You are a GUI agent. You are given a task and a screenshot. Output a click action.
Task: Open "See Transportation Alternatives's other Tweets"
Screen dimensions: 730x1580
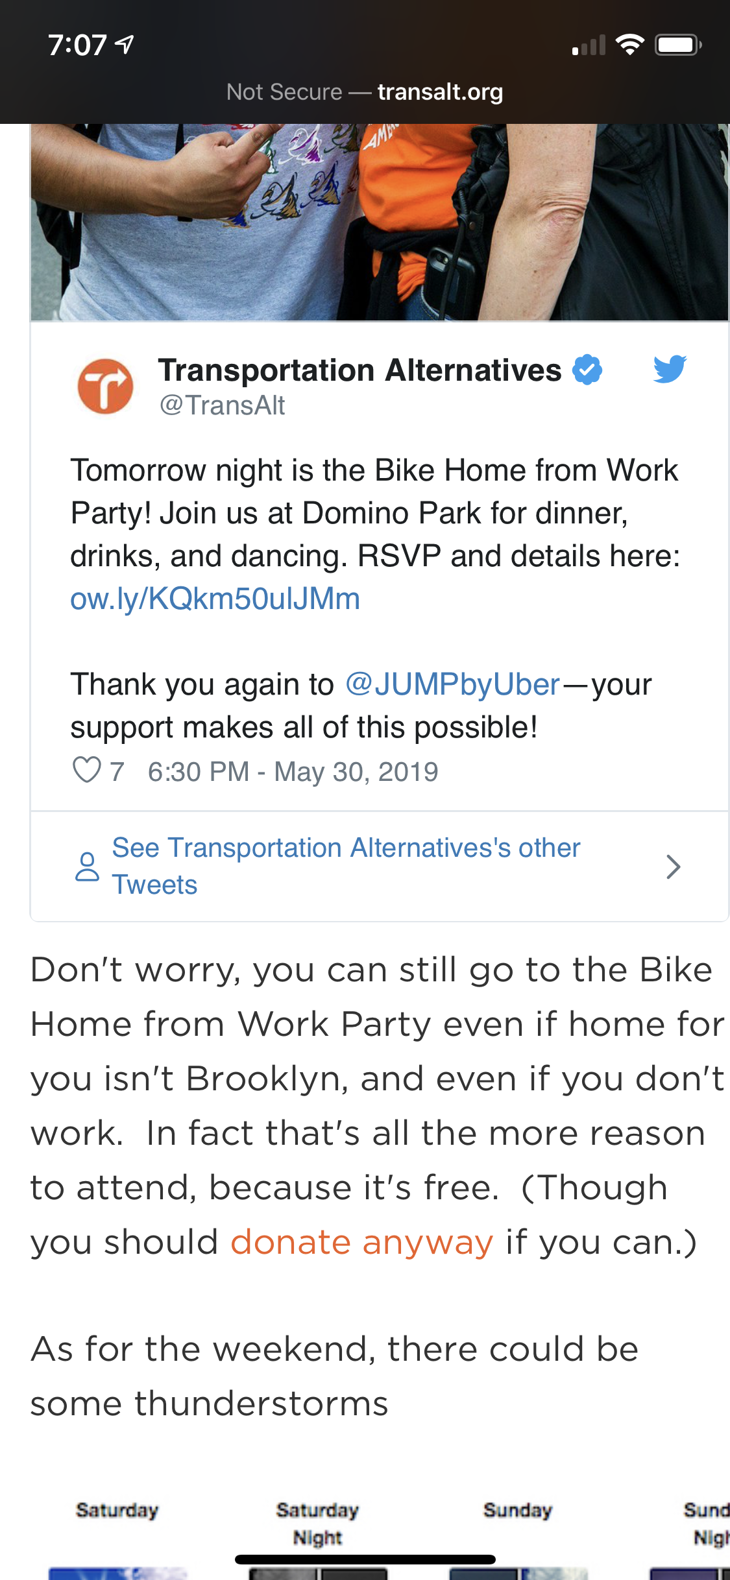coord(345,866)
